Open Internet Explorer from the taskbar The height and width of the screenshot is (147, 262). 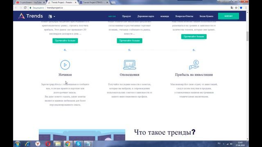tap(27, 144)
